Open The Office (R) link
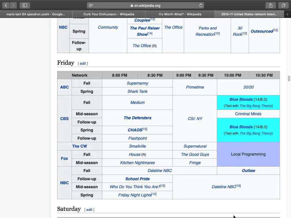The width and height of the screenshot is (291, 218). pos(142,46)
